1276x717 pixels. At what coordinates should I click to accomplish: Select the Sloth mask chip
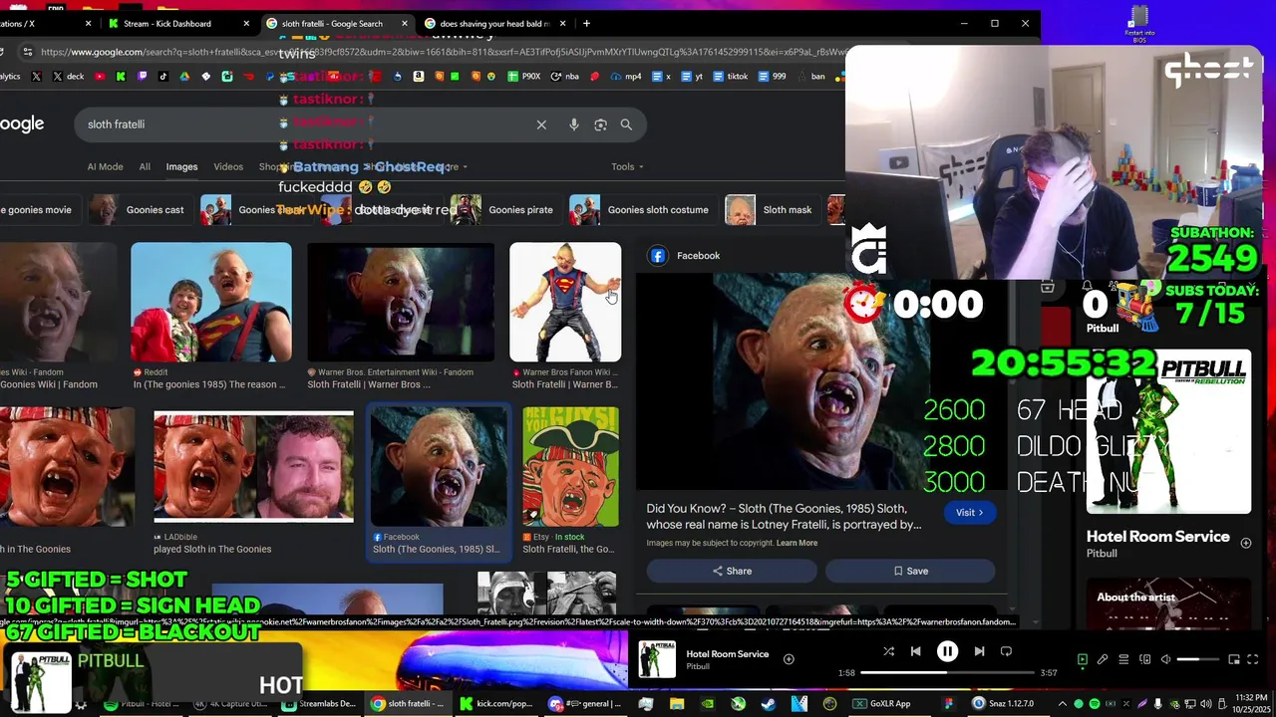pyautogui.click(x=771, y=210)
